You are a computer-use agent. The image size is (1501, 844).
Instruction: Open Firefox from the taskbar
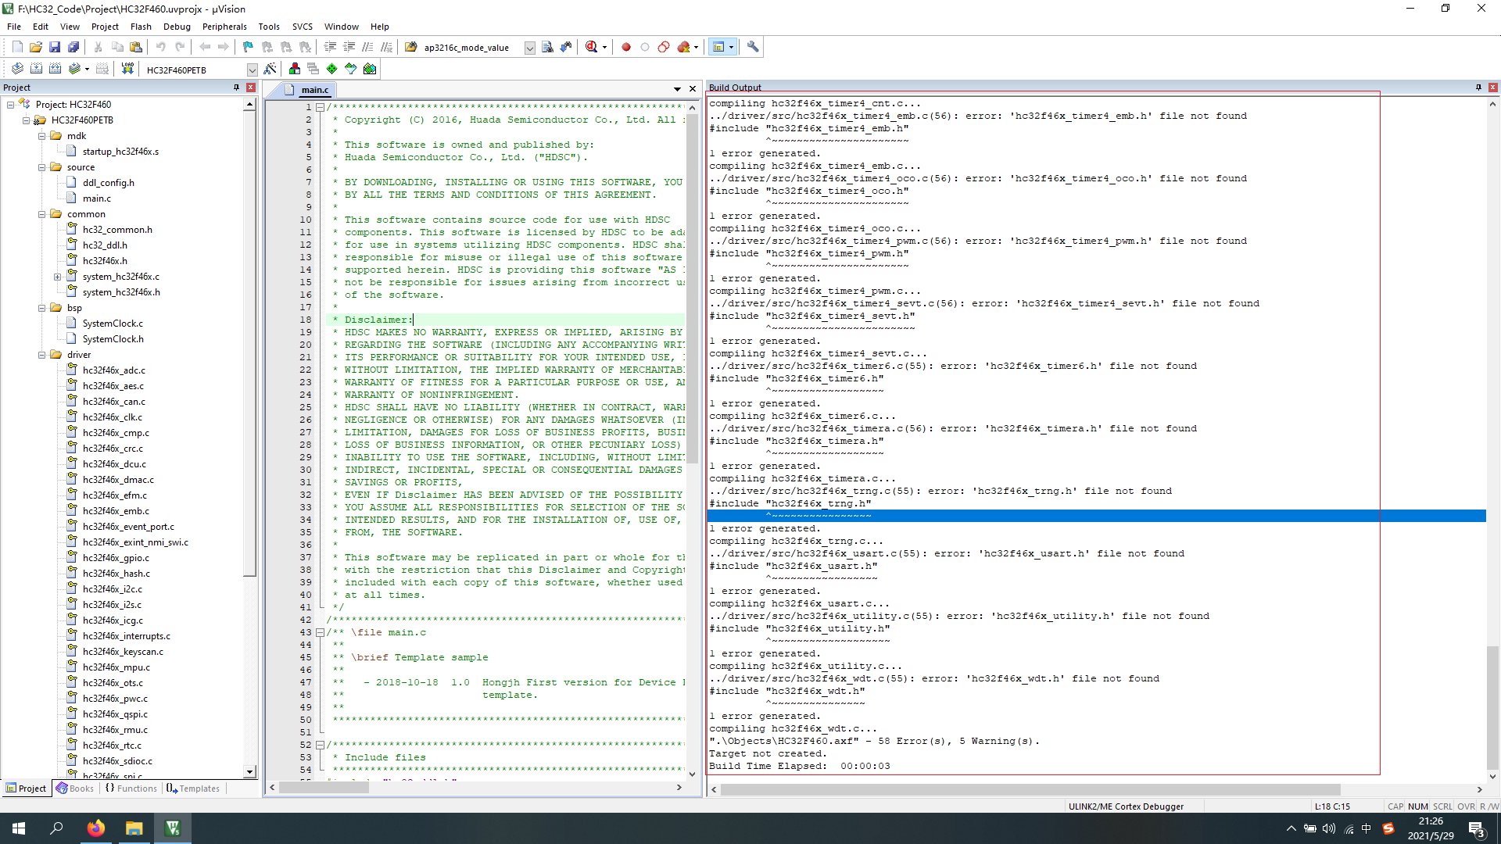click(x=96, y=828)
